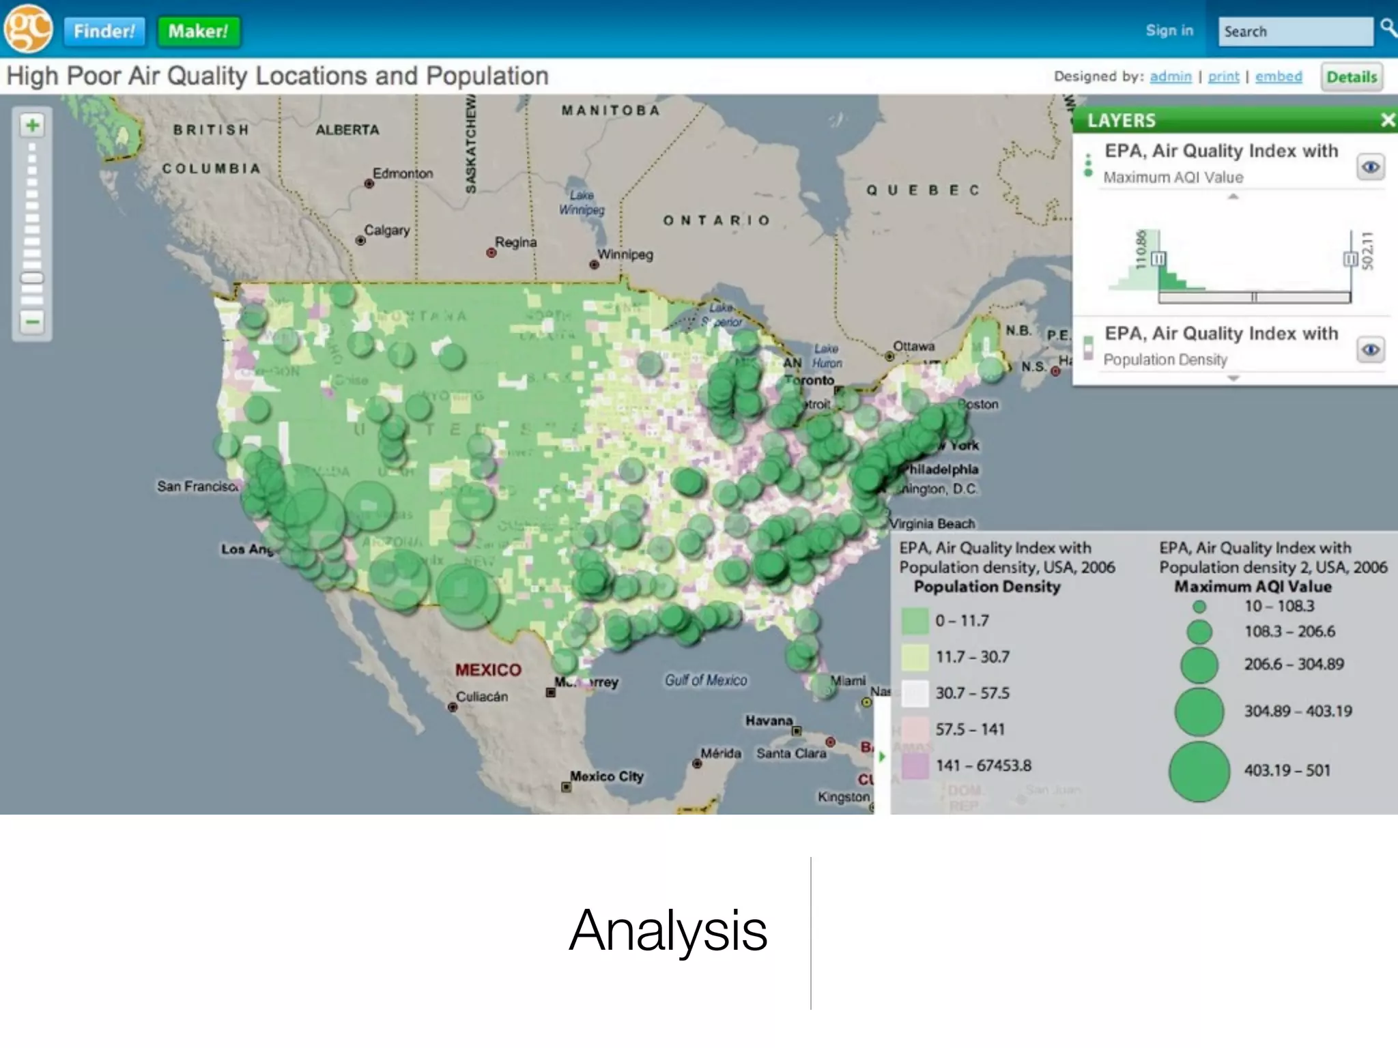Viewport: 1398px width, 1048px height.
Task: Click the zoom out minus button
Action: (x=32, y=321)
